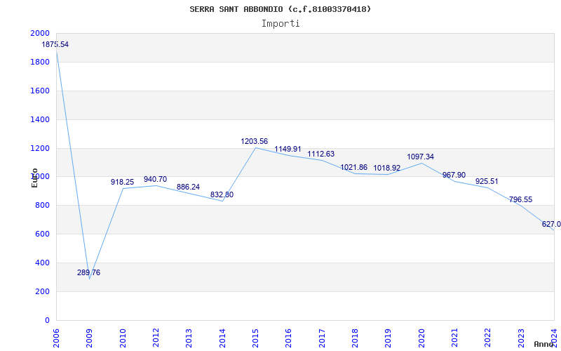This screenshot has width=561, height=351.
Task: Select the 2015 x-axis year label
Action: (x=255, y=338)
